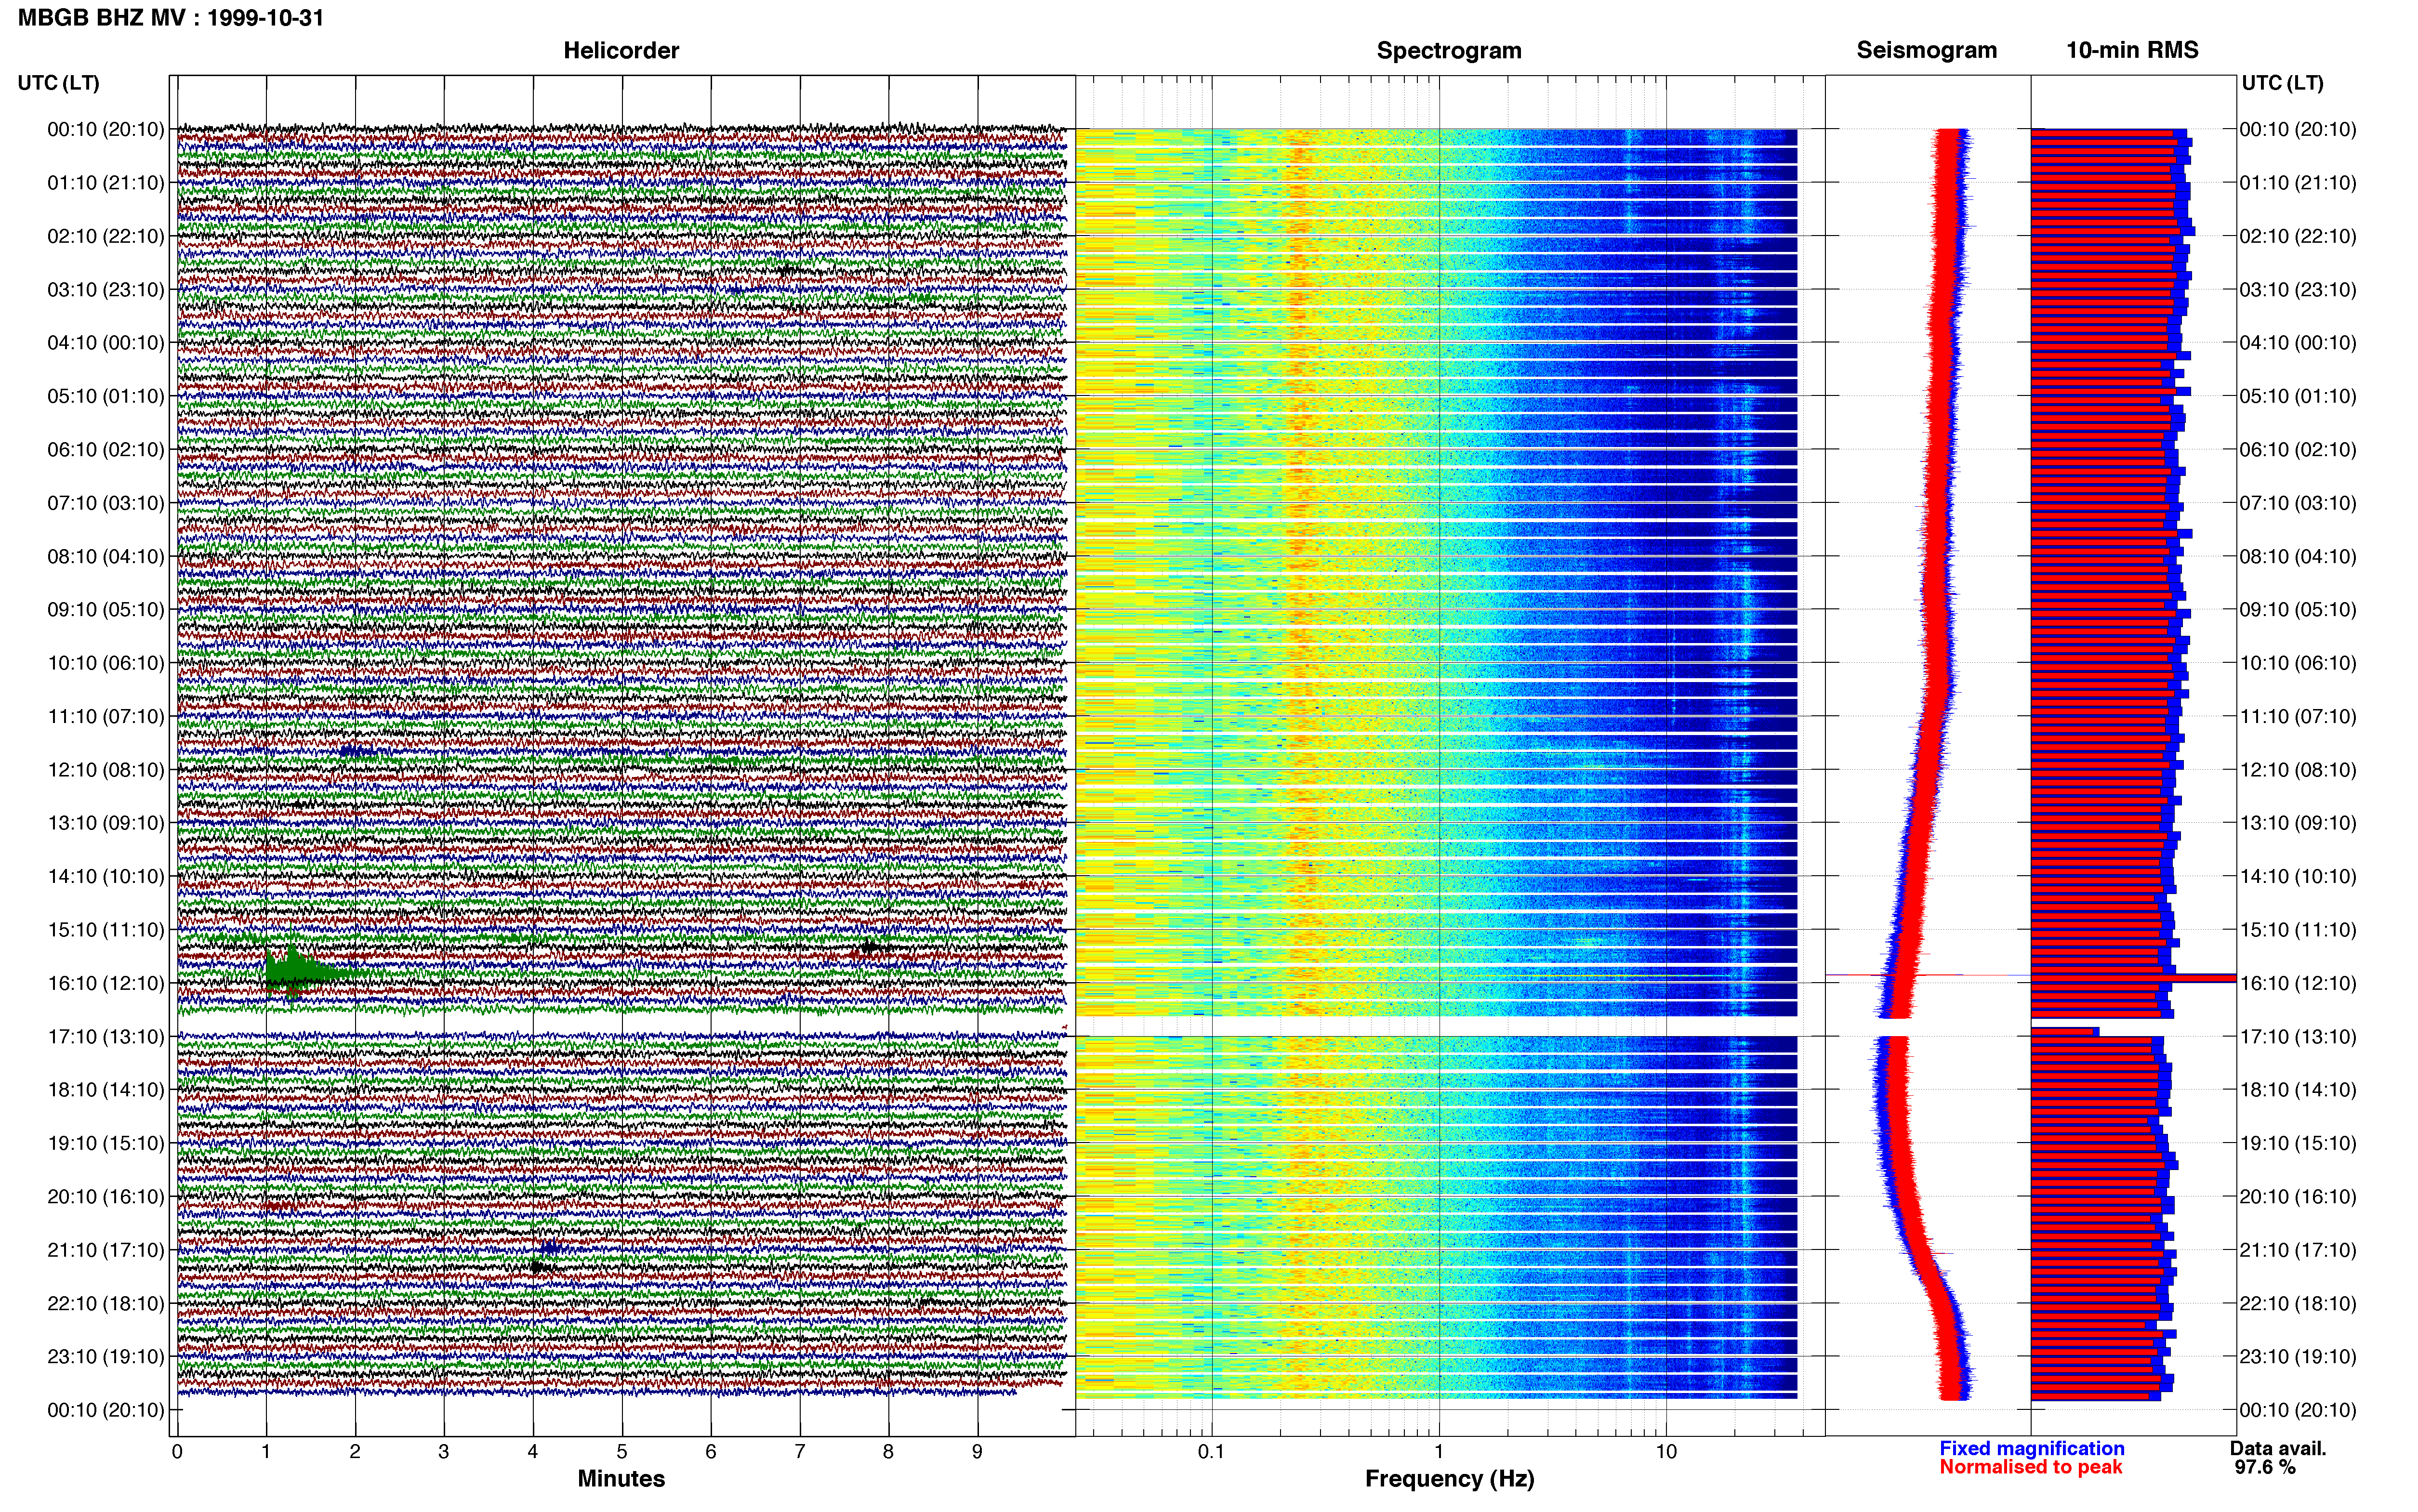Click the 'Data avail.' label

tap(2278, 1448)
